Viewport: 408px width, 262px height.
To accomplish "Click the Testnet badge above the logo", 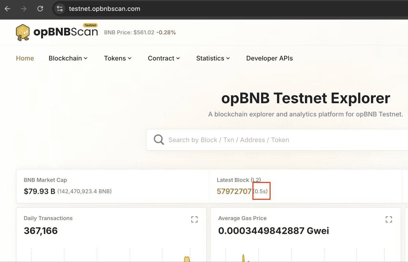I will (90, 25).
